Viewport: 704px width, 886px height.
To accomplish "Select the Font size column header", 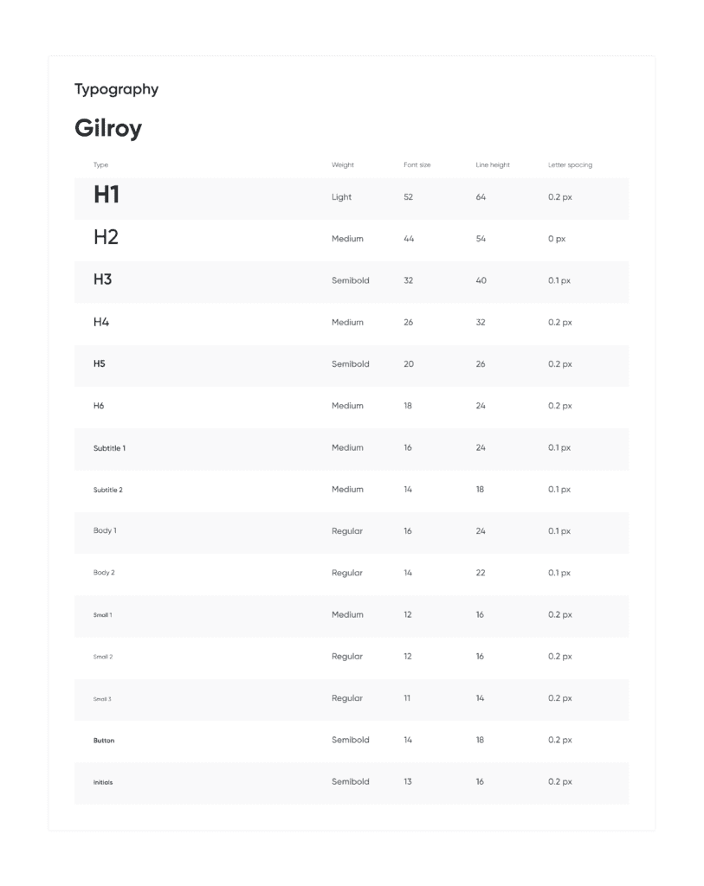I will click(417, 165).
